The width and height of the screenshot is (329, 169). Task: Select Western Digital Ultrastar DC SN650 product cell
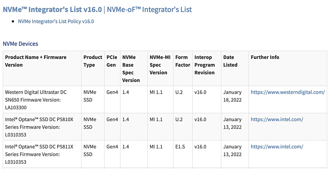coord(42,100)
